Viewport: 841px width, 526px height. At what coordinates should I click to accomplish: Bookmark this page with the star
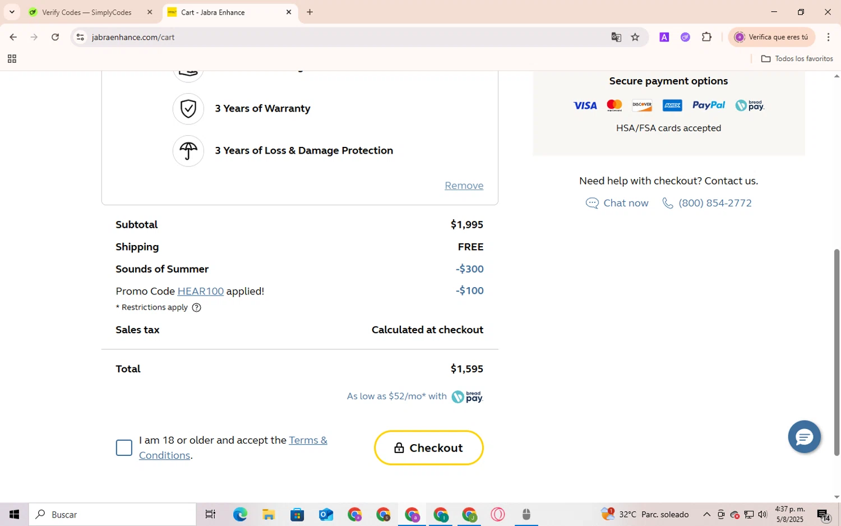pyautogui.click(x=635, y=37)
